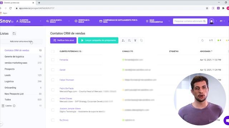The width and height of the screenshot is (229, 128).
Task: Select the checkbox for Pedro De Paula
Action: (53, 90)
